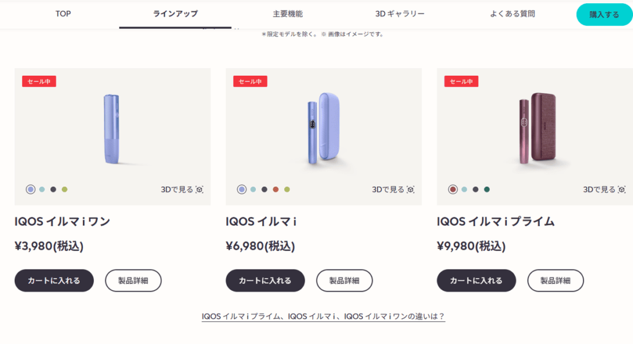Image resolution: width=633 pixels, height=344 pixels.
Task: Click セール中 badge on イルマ i ワン card
Action: tap(39, 81)
